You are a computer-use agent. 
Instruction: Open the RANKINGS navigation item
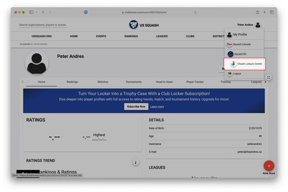(x=131, y=36)
